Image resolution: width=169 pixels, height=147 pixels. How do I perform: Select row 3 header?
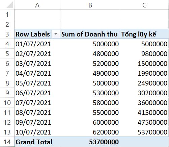point(7,34)
